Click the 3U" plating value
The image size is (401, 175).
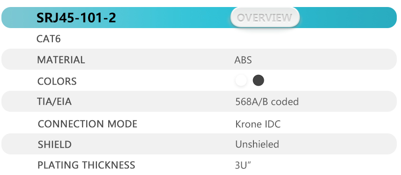pyautogui.click(x=243, y=165)
